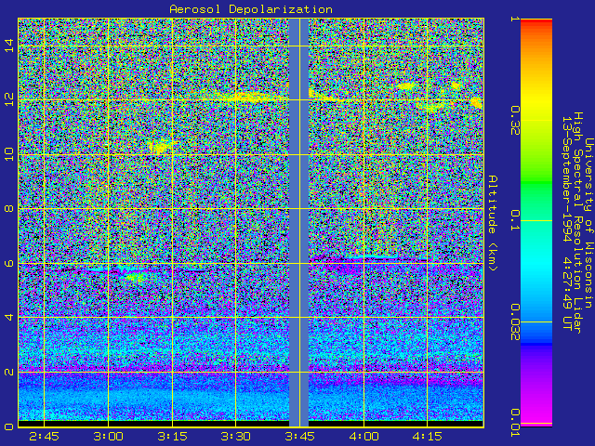595x446 pixels.
Task: Click the colorbar value label 0.32
Action: point(514,121)
